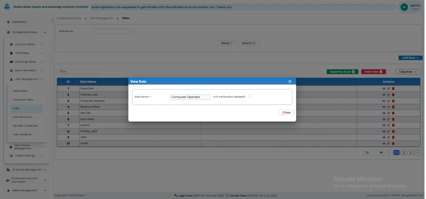426x199 pixels.
Task: Open the page size dropdown showing 10
Action: (x=374, y=152)
